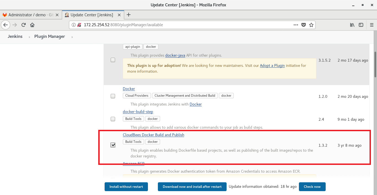Click the docker tag in the Docker plugin row

226,96
